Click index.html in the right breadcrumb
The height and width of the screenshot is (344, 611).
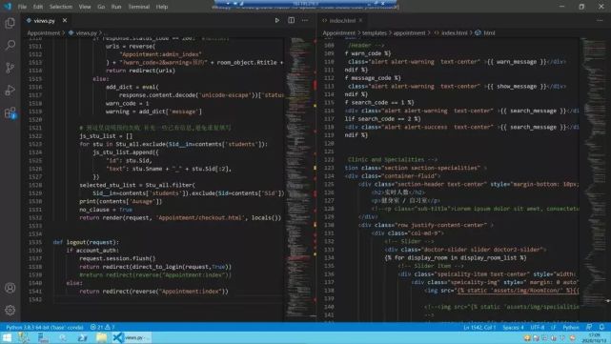point(454,33)
